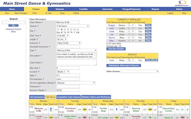Click the help icon beside Type
The image size is (191, 119).
click(x=35, y=50)
